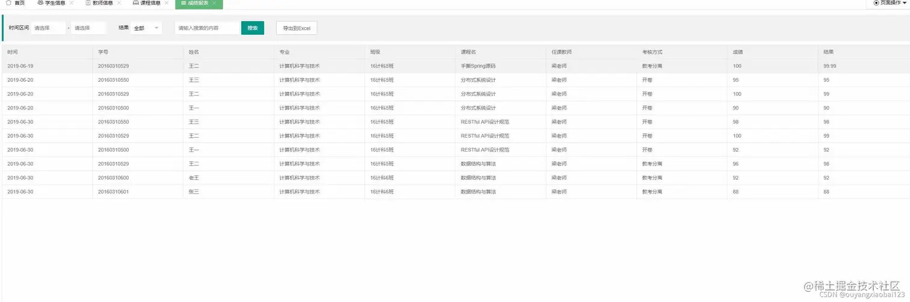Click the start date 请选择 field

(x=48, y=28)
